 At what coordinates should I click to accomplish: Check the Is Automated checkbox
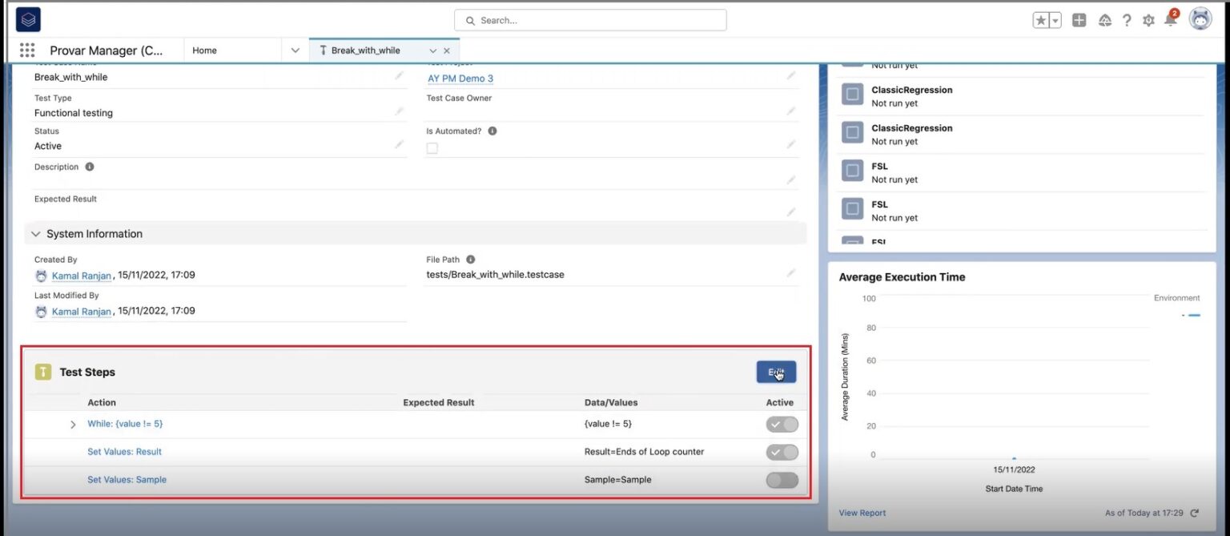(432, 147)
